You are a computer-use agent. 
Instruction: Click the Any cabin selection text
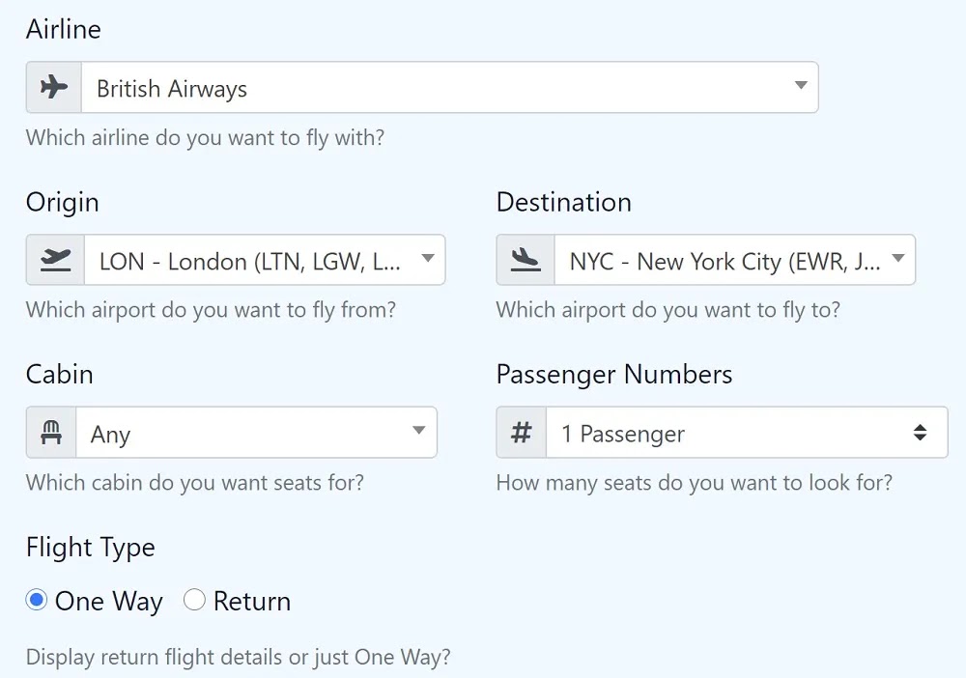(110, 435)
